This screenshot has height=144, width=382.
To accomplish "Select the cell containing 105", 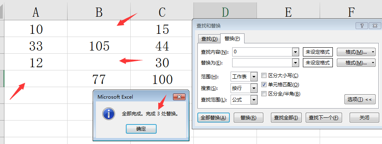I will [99, 45].
